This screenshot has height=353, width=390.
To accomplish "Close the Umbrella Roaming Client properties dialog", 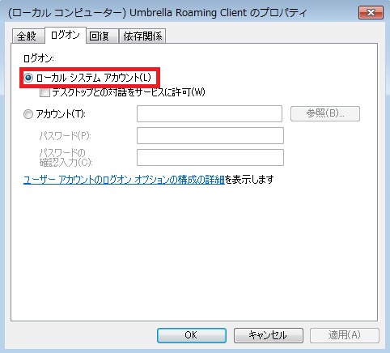I will point(371,12).
